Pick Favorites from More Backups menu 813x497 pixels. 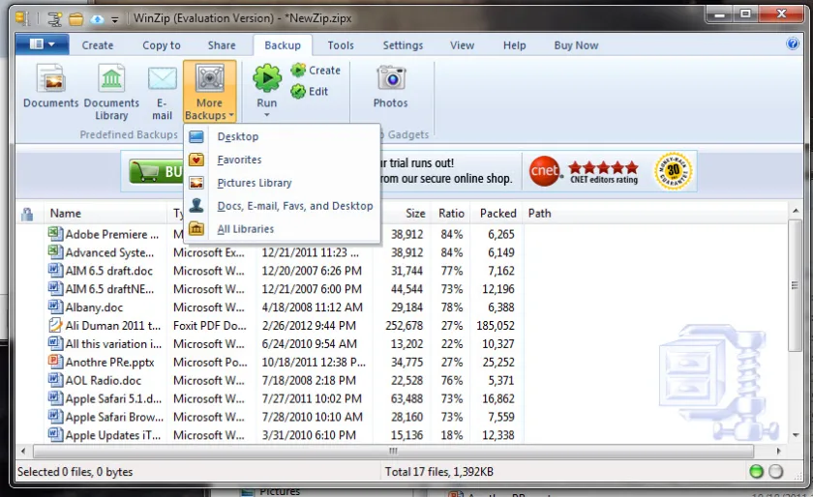coord(282,160)
